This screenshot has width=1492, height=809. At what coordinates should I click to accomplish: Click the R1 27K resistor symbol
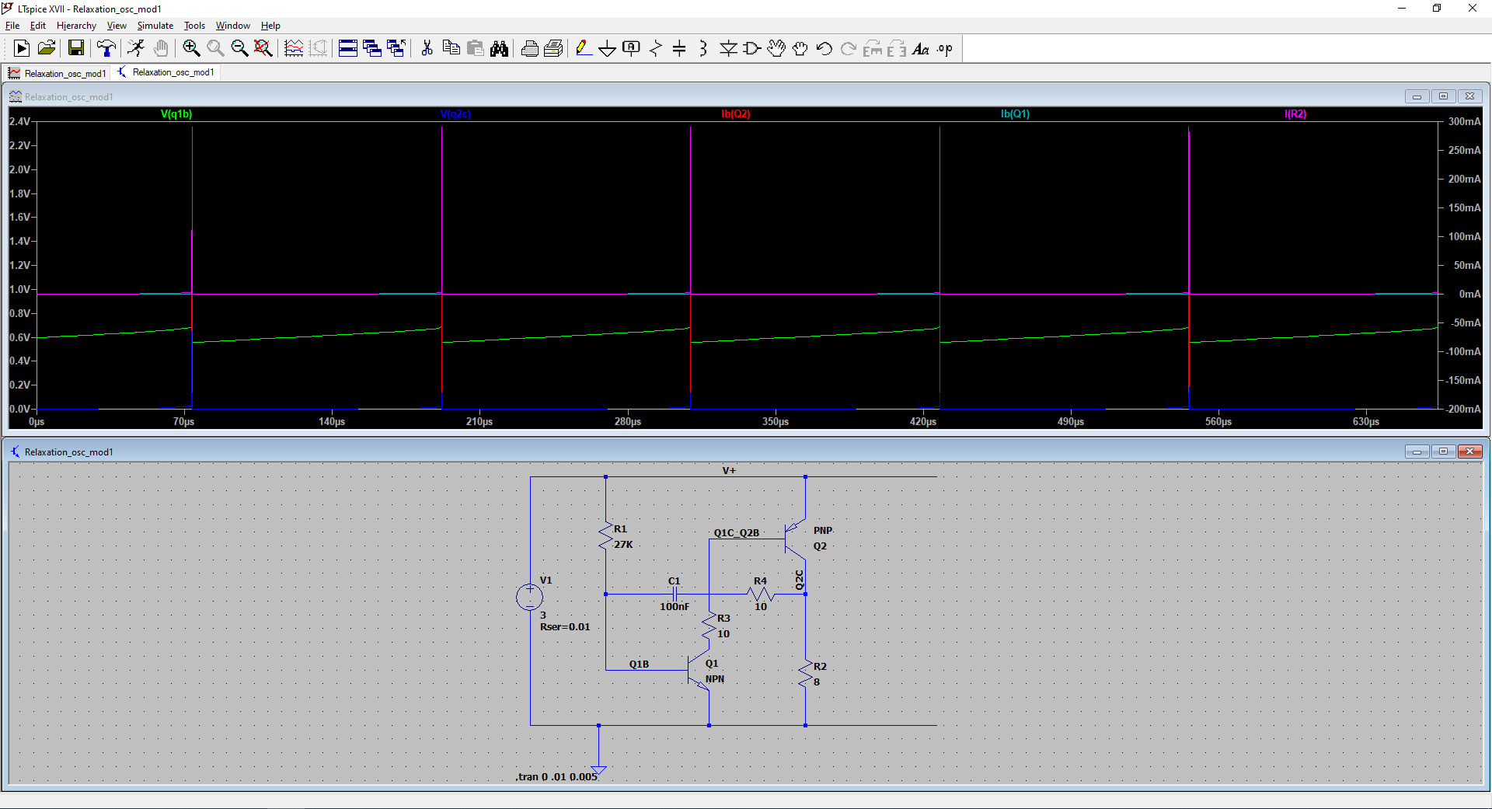606,536
